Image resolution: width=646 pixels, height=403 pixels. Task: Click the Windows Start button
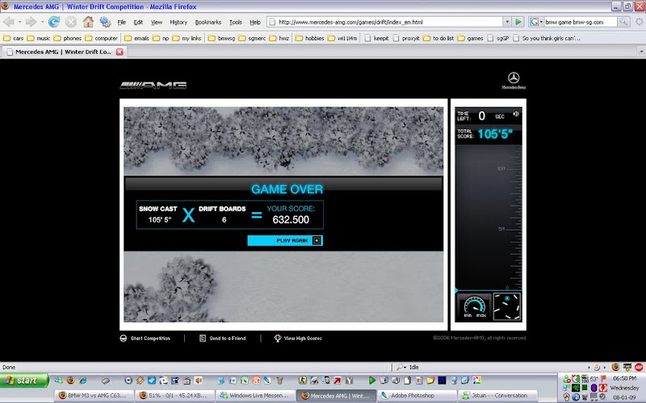[24, 380]
